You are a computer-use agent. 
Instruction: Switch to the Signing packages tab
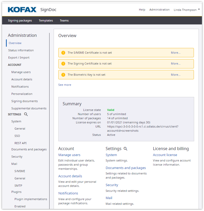point(20,20)
